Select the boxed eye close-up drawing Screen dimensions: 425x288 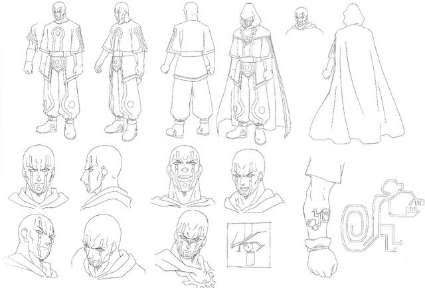(249, 245)
